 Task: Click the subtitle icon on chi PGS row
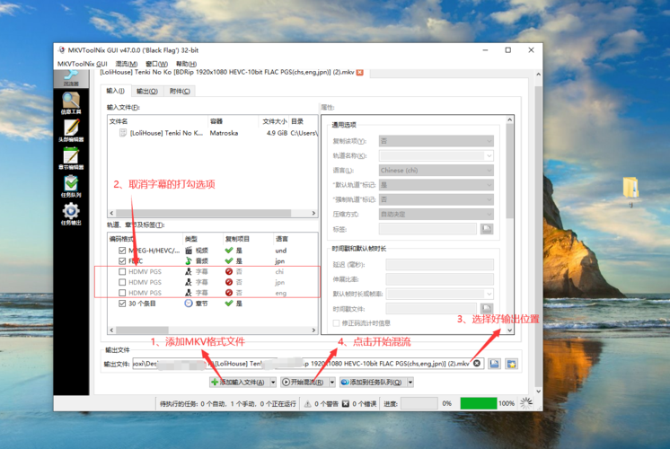[189, 272]
